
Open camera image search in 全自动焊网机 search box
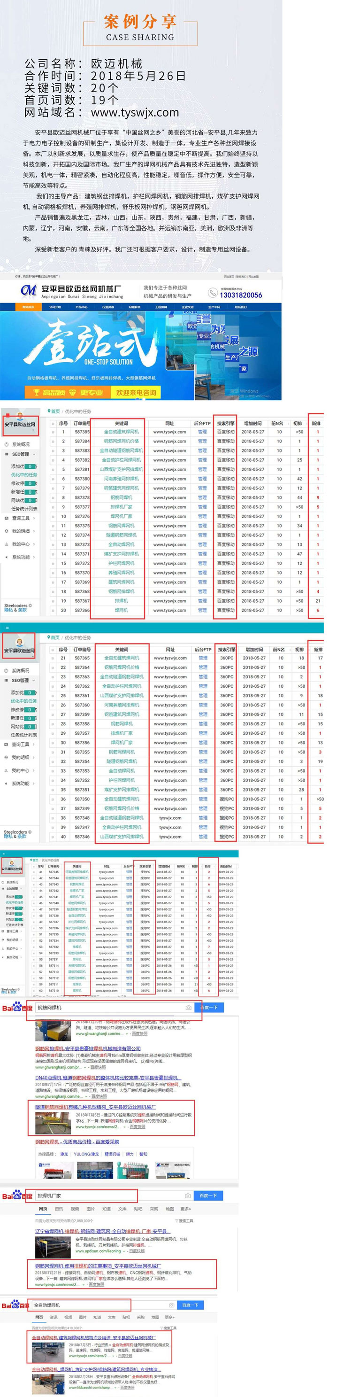tap(172, 1305)
